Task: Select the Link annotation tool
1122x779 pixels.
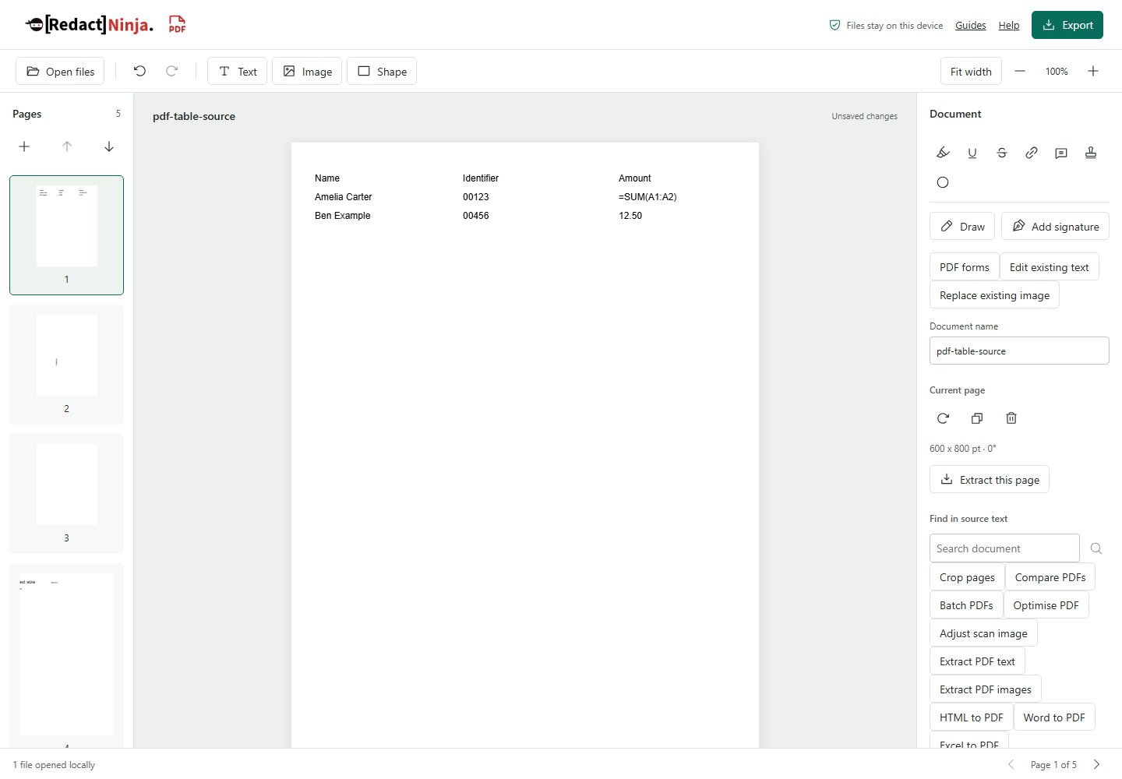Action: pyautogui.click(x=1032, y=153)
